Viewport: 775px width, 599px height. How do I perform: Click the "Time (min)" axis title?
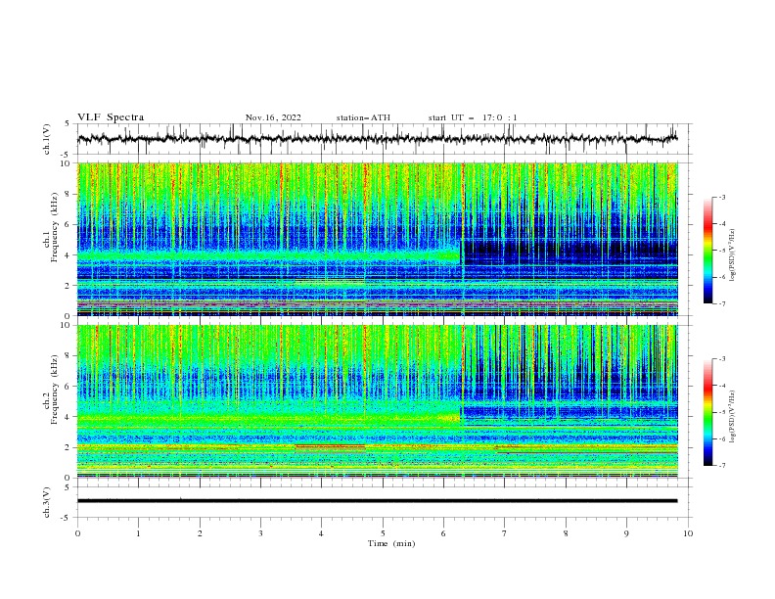pos(391,543)
